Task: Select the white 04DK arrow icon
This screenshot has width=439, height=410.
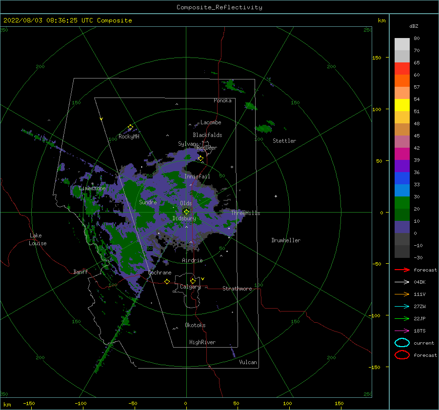Action: pos(402,282)
